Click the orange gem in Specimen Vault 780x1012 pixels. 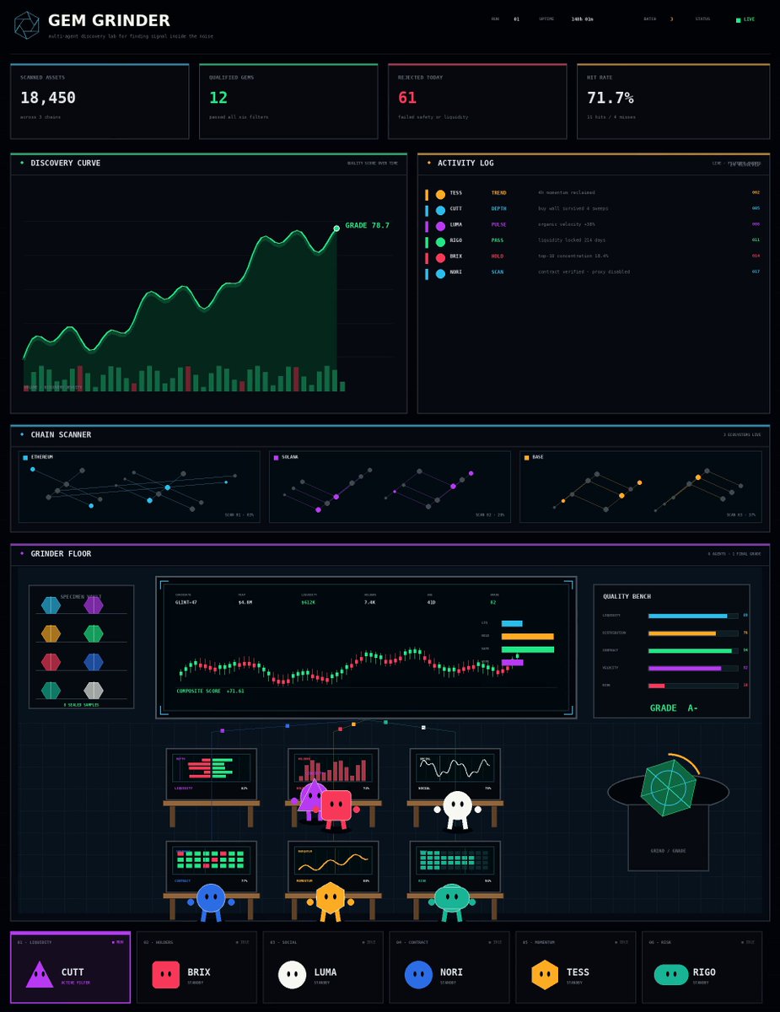point(51,633)
